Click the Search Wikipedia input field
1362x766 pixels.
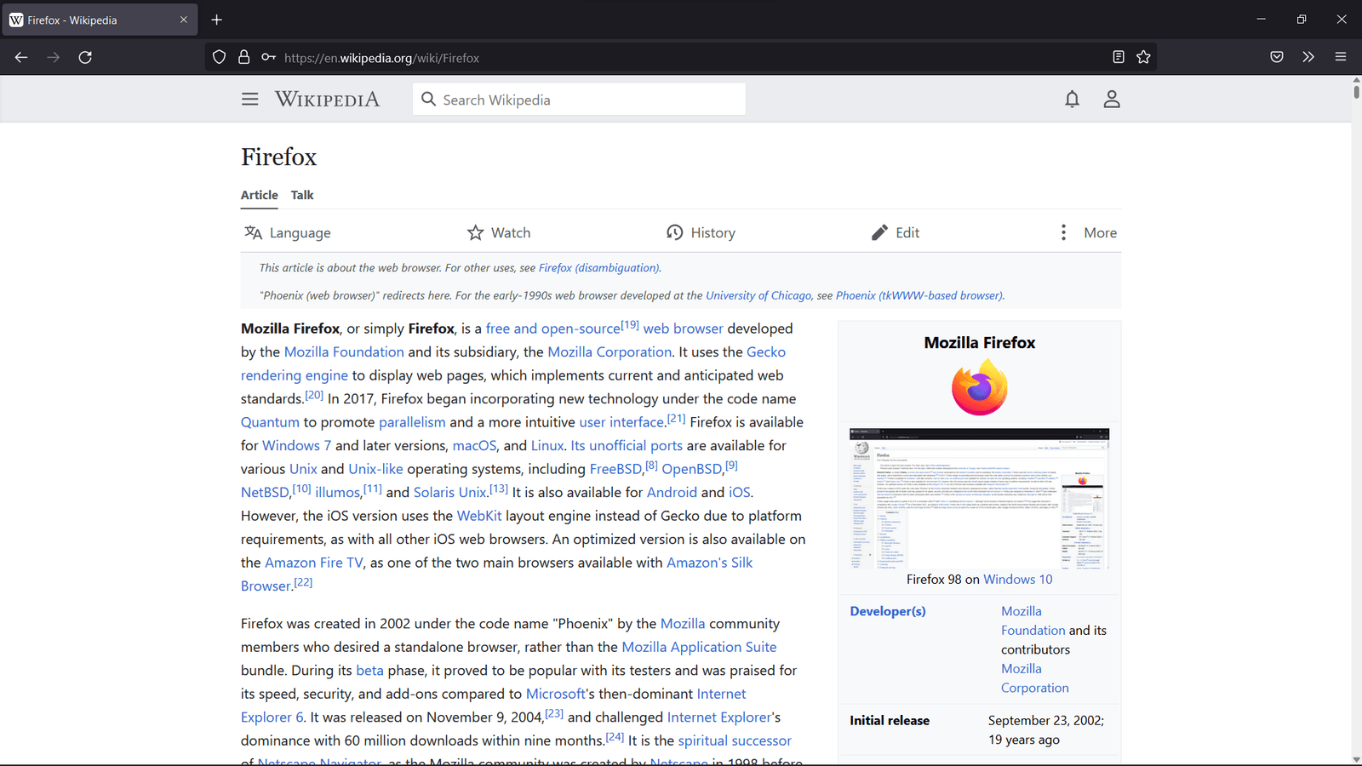[x=579, y=100]
